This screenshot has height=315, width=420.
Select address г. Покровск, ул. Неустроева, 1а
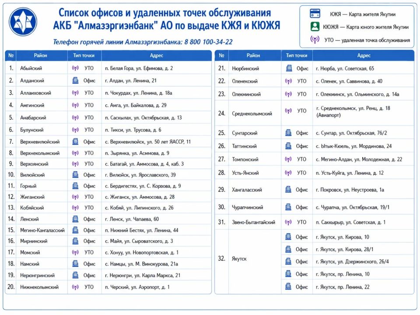click(350, 190)
